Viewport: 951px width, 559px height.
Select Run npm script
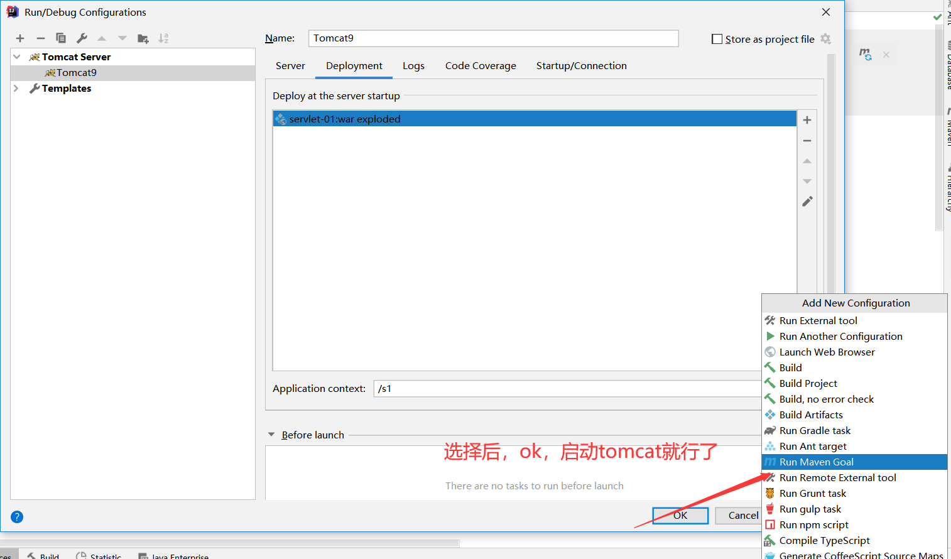pyautogui.click(x=854, y=525)
